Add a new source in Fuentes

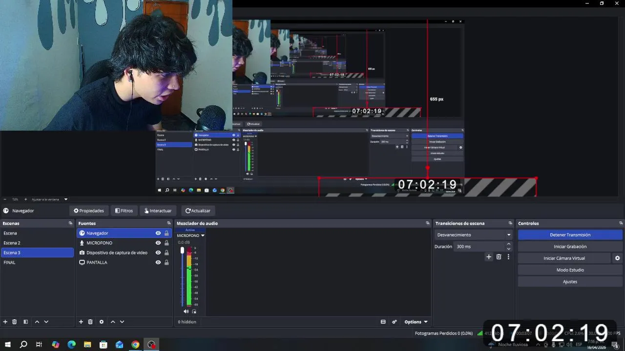pos(81,322)
